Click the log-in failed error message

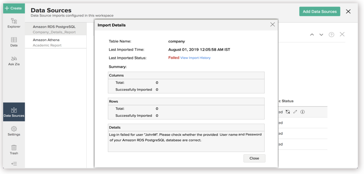185,137
